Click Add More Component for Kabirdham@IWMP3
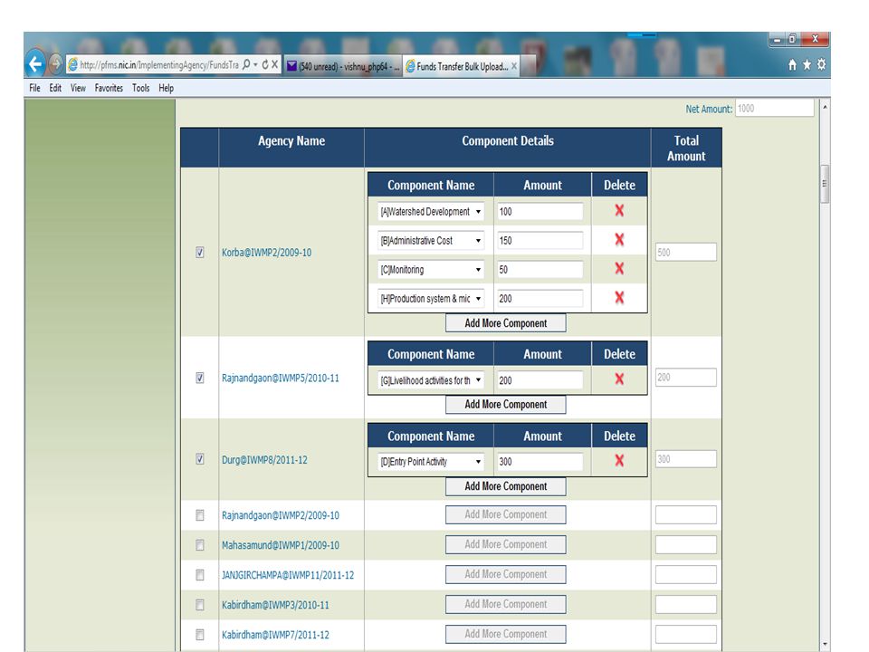 click(505, 604)
